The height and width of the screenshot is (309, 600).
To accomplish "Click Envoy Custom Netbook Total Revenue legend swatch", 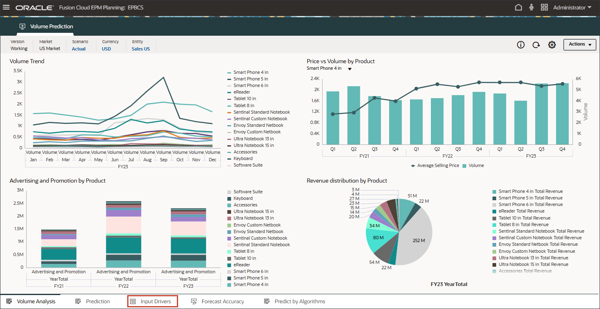I will [495, 252].
